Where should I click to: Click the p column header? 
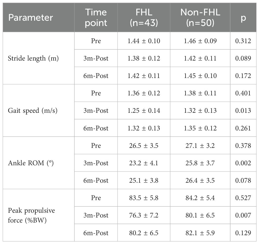click(243, 17)
